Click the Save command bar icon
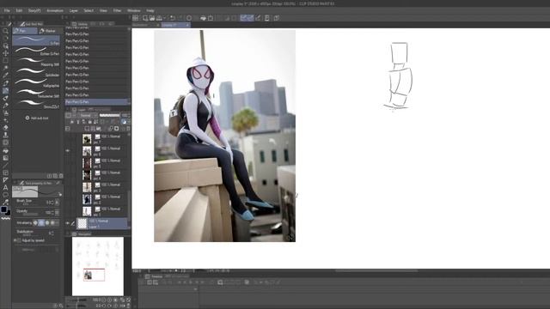Screen dimensions: 550x309 (159, 18)
